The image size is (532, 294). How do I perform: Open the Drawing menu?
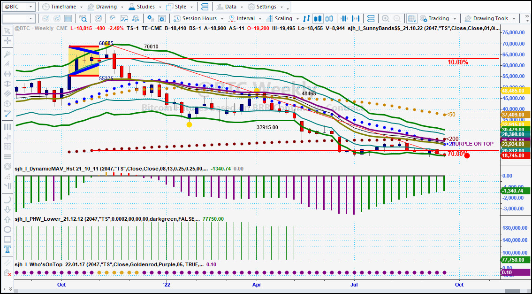(x=106, y=7)
